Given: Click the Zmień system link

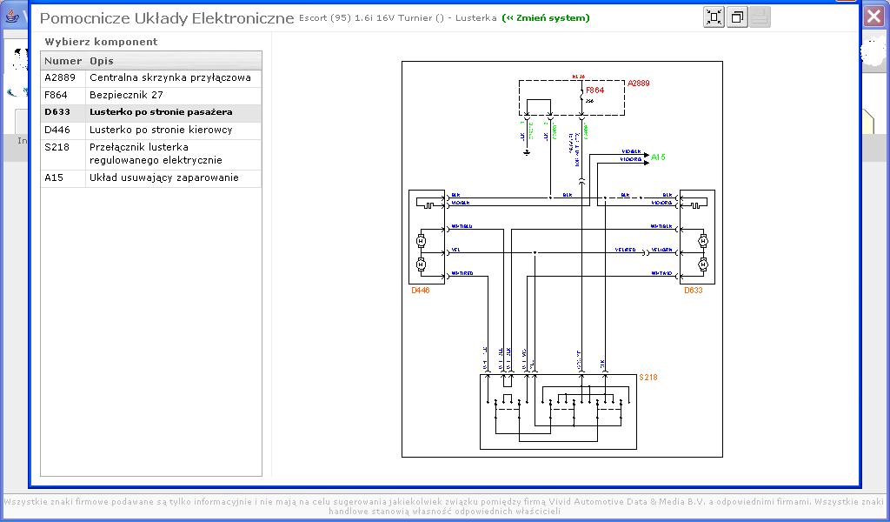Looking at the screenshot, I should [x=546, y=18].
